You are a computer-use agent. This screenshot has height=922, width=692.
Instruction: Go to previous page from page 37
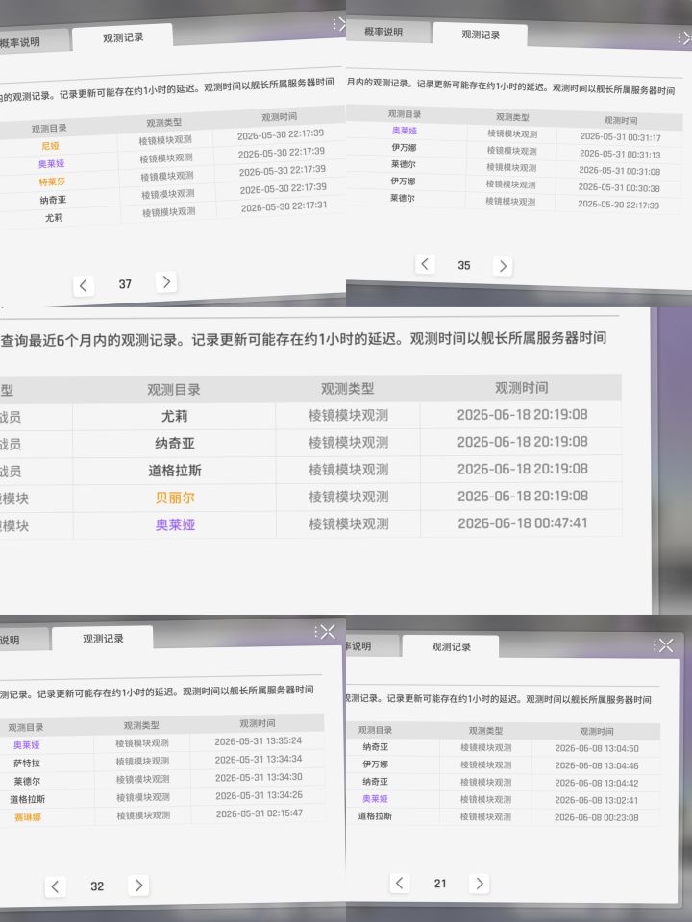83,286
